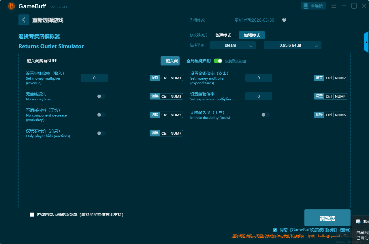Click the 更新时间:2026-05-30 text

[255, 20]
